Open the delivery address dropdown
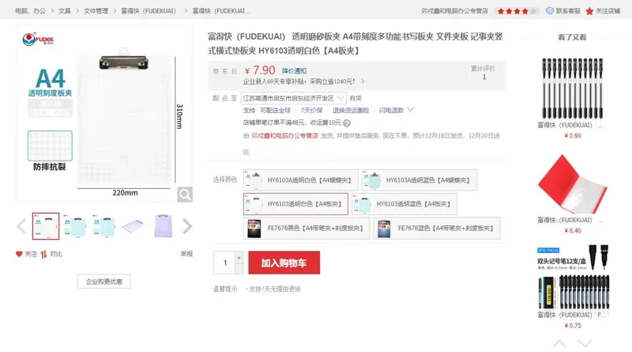This screenshot has height=352, width=632. (293, 98)
